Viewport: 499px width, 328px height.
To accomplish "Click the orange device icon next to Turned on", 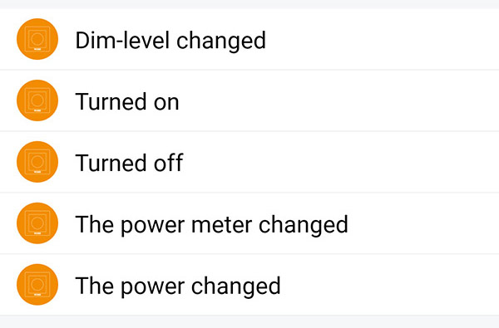I will (x=37, y=100).
